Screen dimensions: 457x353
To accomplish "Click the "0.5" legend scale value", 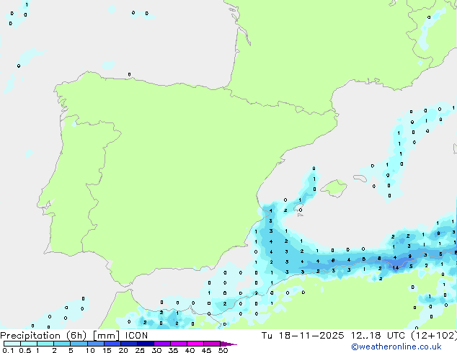I will (25, 350).
